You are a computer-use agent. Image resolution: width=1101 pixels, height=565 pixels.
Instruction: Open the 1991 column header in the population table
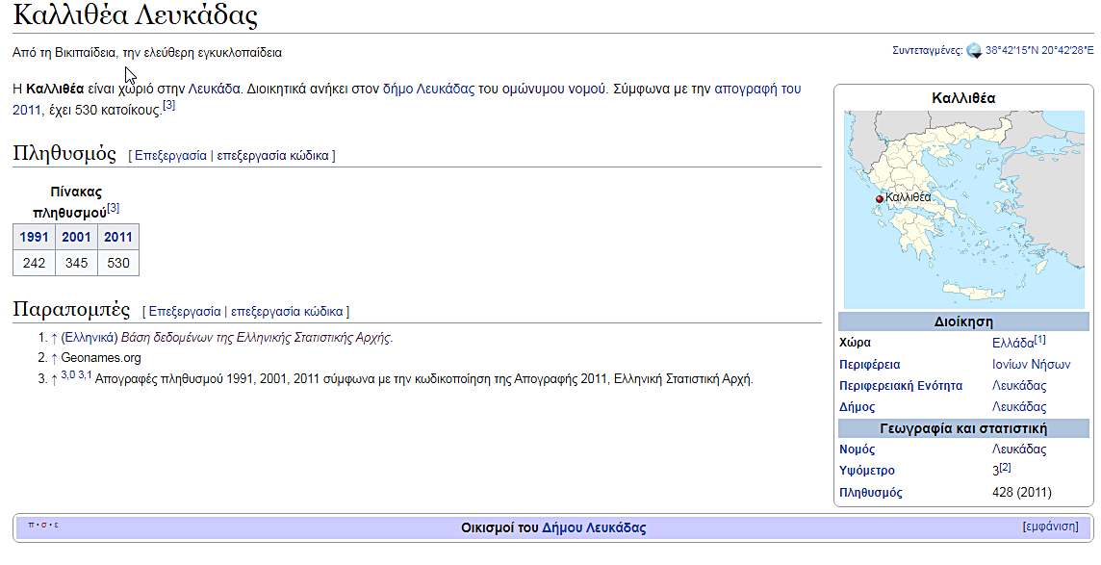(34, 237)
